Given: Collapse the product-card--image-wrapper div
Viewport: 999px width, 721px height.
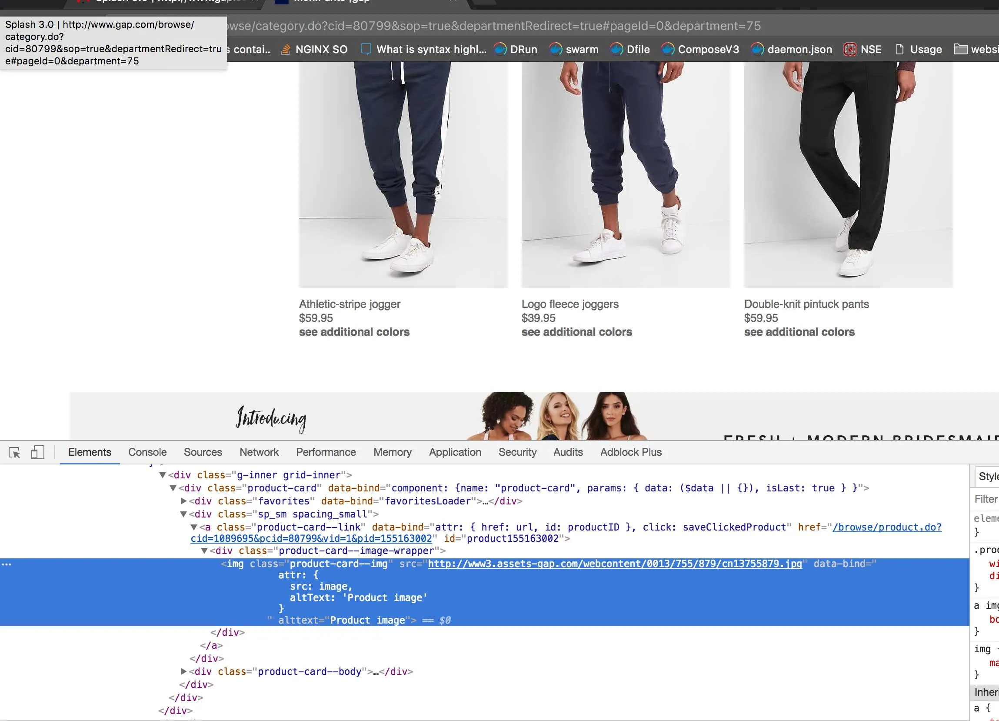Looking at the screenshot, I should [x=204, y=551].
